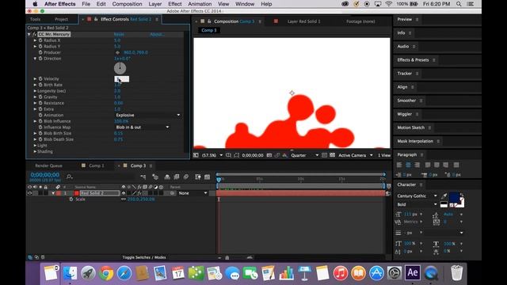The width and height of the screenshot is (507, 285).
Task: Toggle the CC Mr. Mercury fx effect switch
Action: coord(34,34)
